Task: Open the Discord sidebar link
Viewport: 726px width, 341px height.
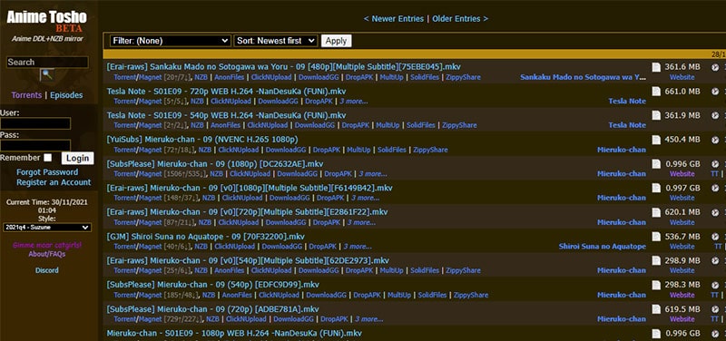Action: click(47, 270)
